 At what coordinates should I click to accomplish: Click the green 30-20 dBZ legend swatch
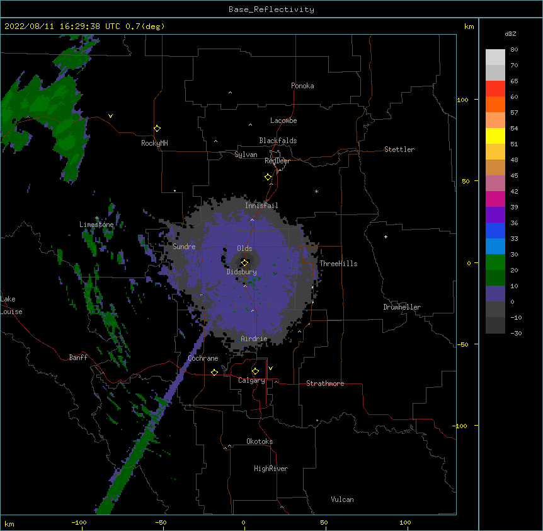(x=495, y=262)
